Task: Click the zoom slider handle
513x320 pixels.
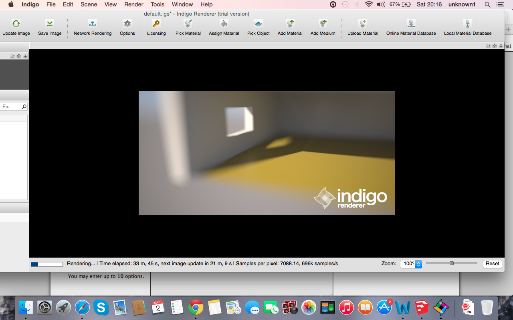Action: 452,263
